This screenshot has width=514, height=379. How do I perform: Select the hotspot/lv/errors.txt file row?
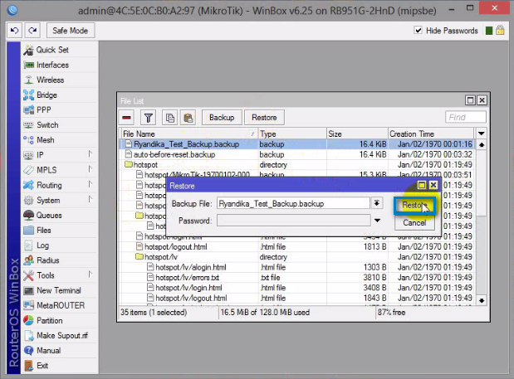(x=297, y=278)
